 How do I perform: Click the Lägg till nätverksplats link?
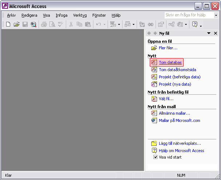pos(180,143)
